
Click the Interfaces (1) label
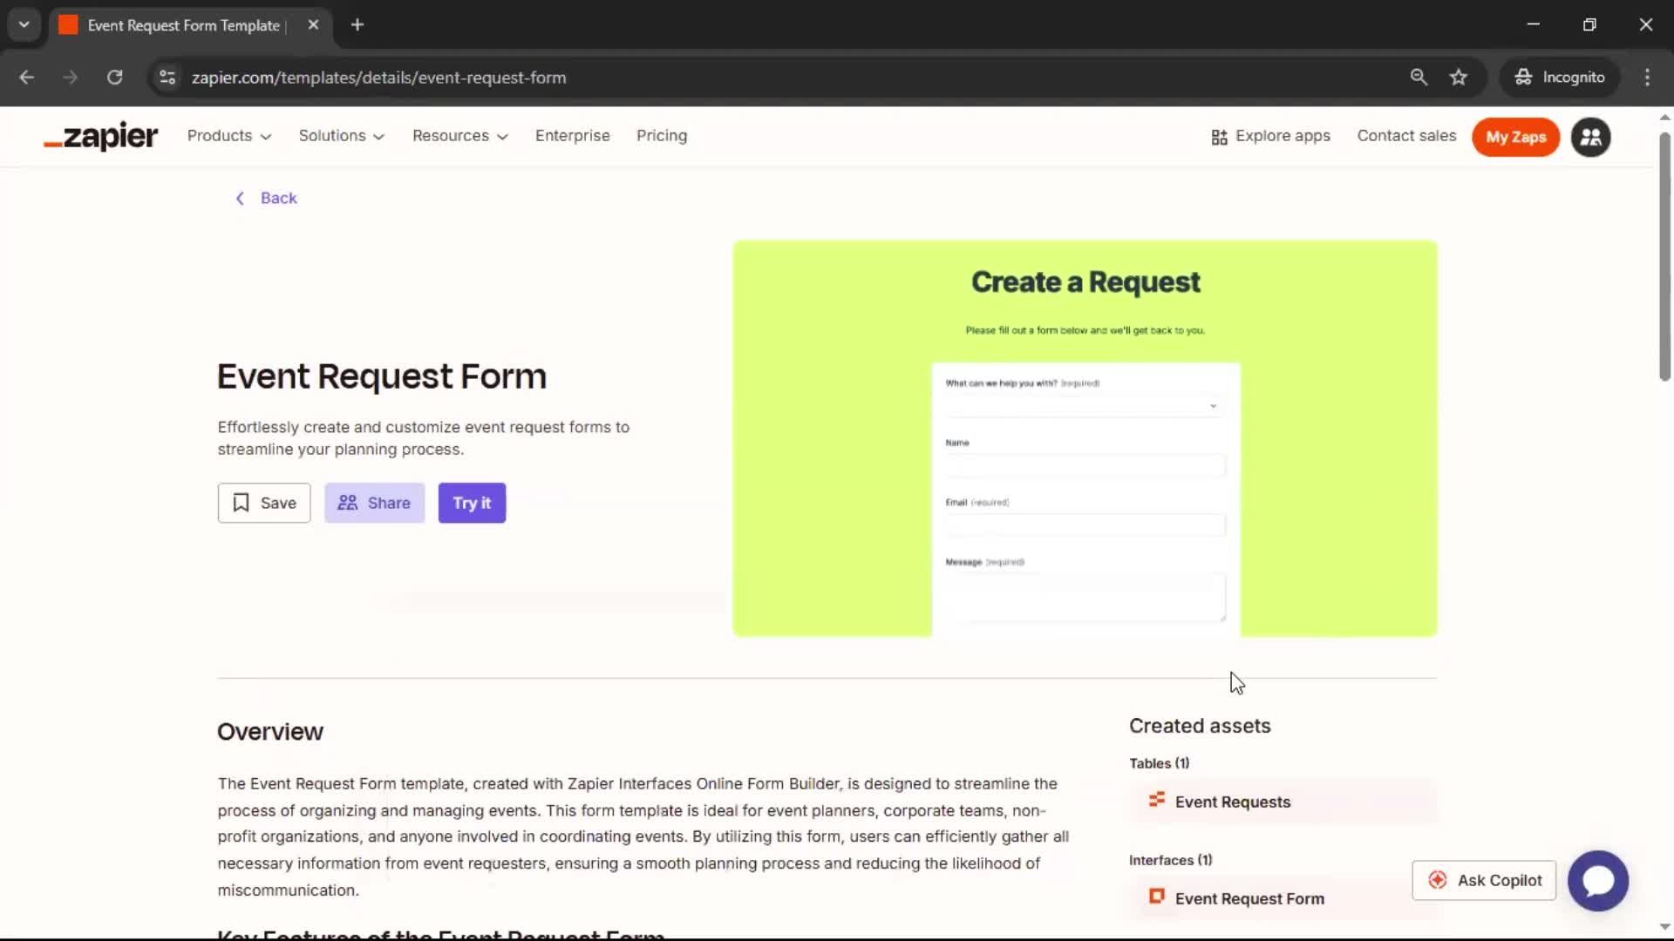pyautogui.click(x=1170, y=860)
